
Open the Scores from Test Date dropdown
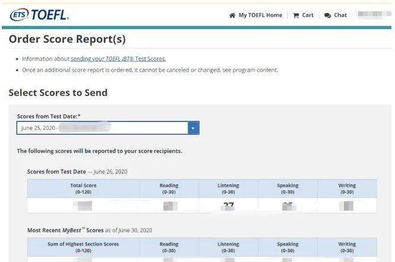pyautogui.click(x=108, y=128)
